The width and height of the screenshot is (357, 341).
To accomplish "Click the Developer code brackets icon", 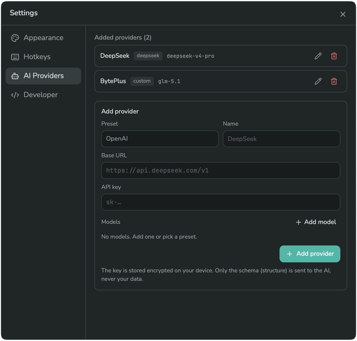I will [15, 95].
